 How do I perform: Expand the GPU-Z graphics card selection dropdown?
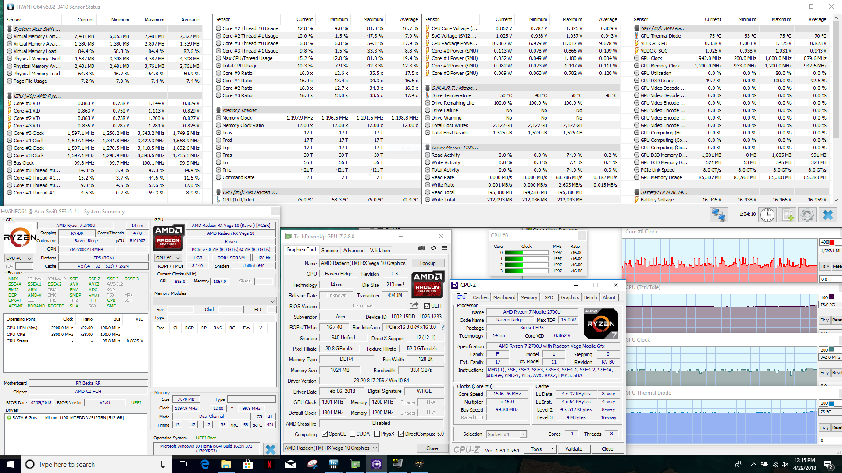coord(375,448)
